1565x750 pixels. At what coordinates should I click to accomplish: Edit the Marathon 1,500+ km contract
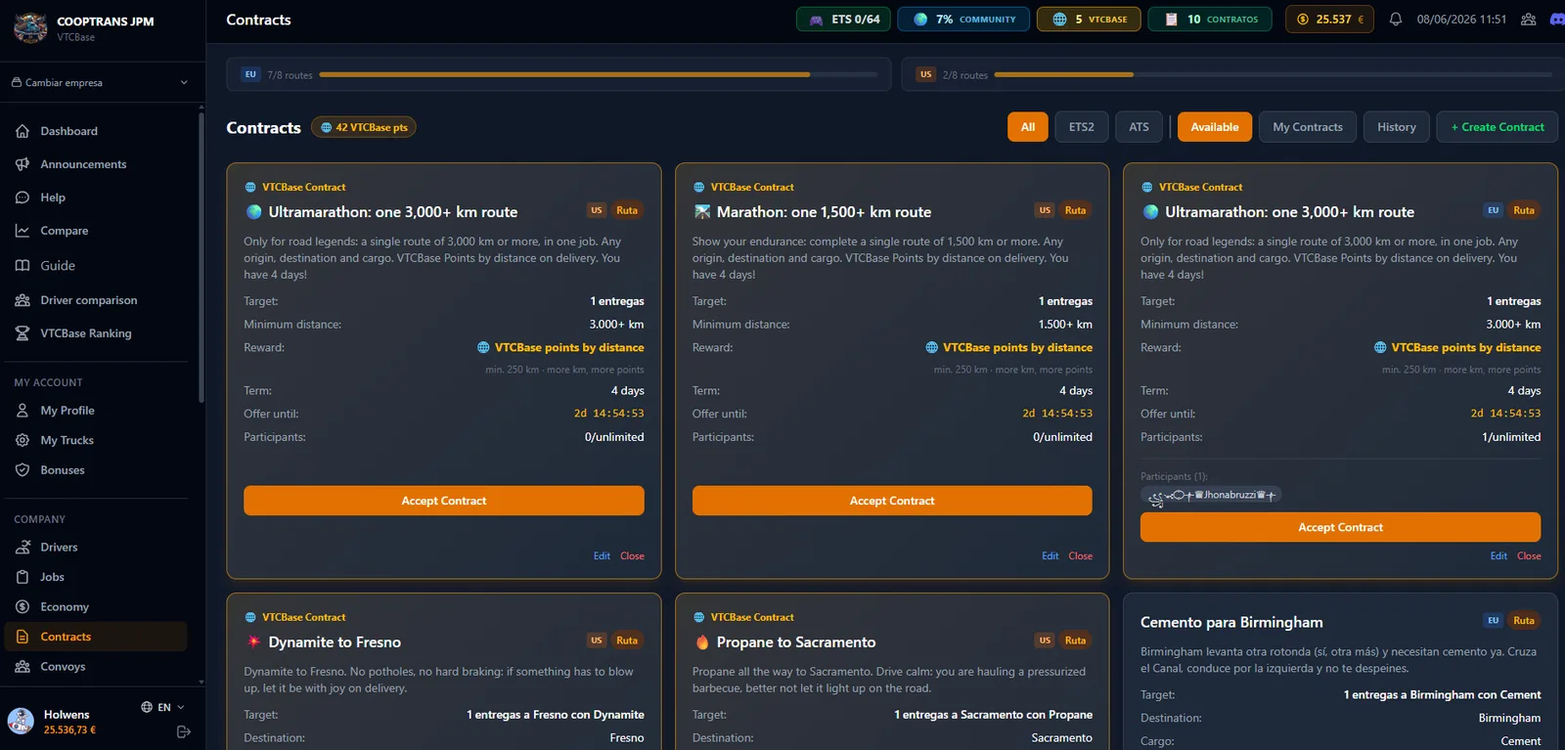coord(1051,556)
